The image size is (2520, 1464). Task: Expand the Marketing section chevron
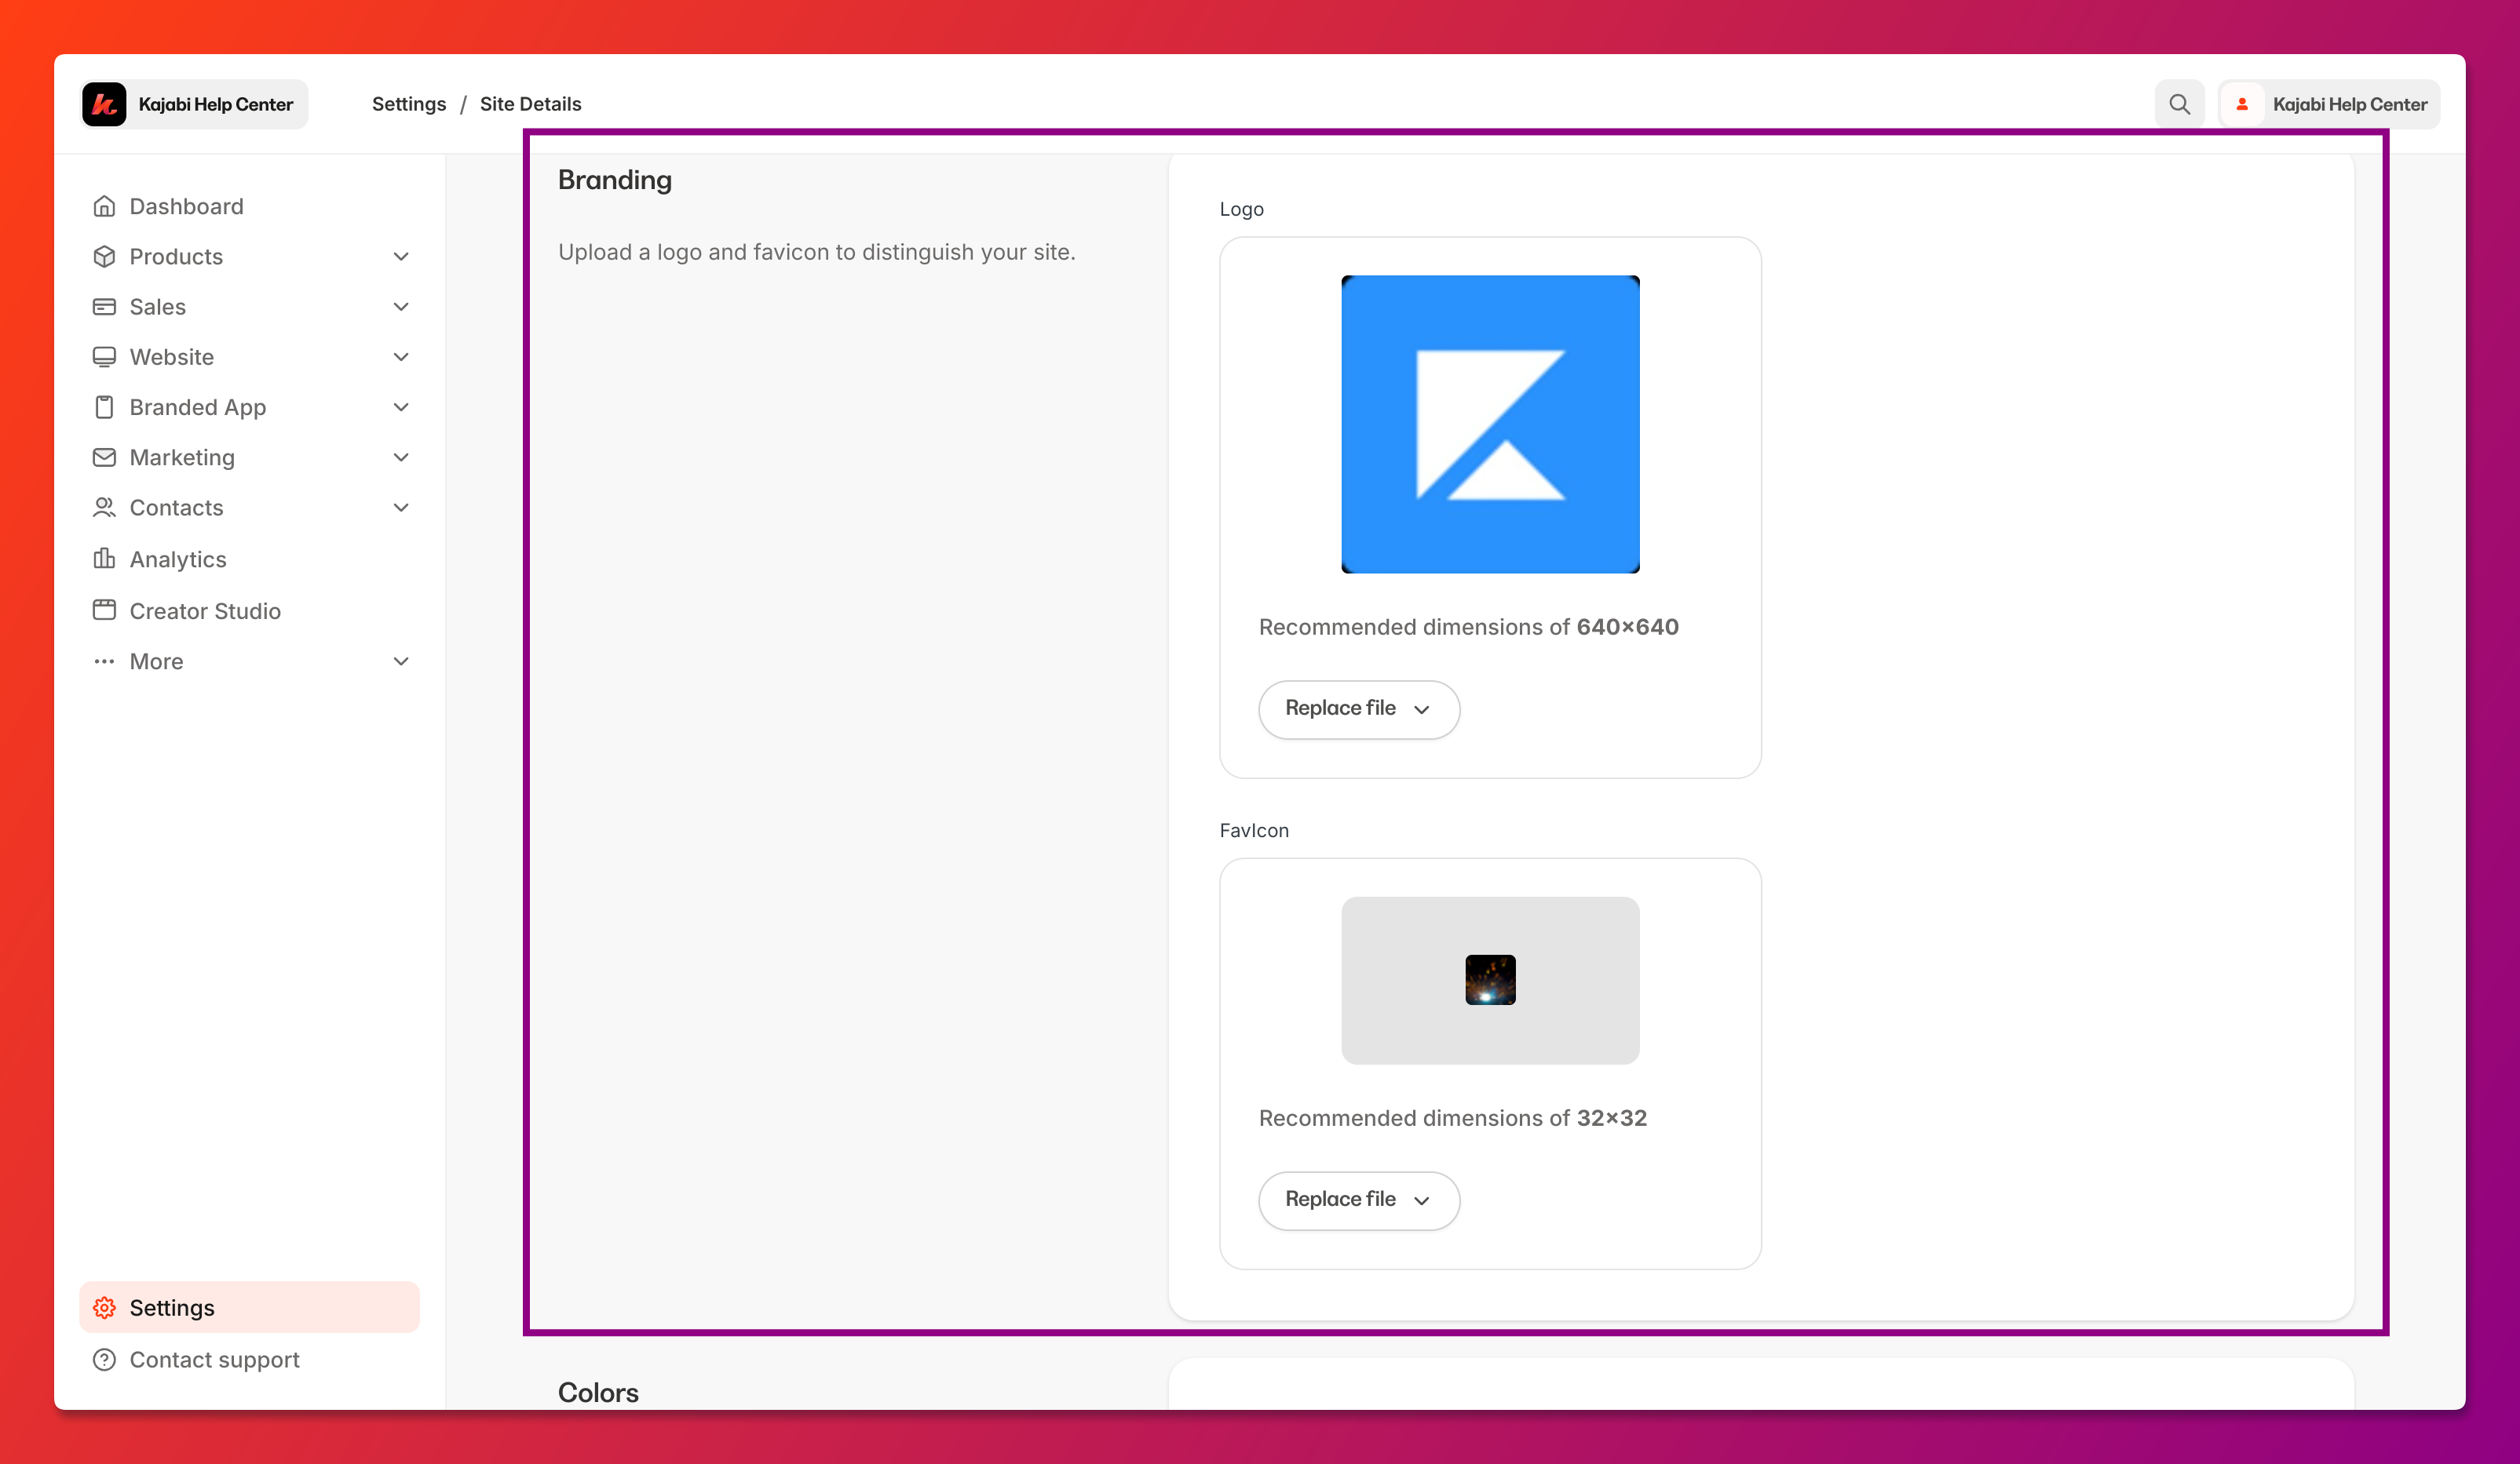pos(401,457)
